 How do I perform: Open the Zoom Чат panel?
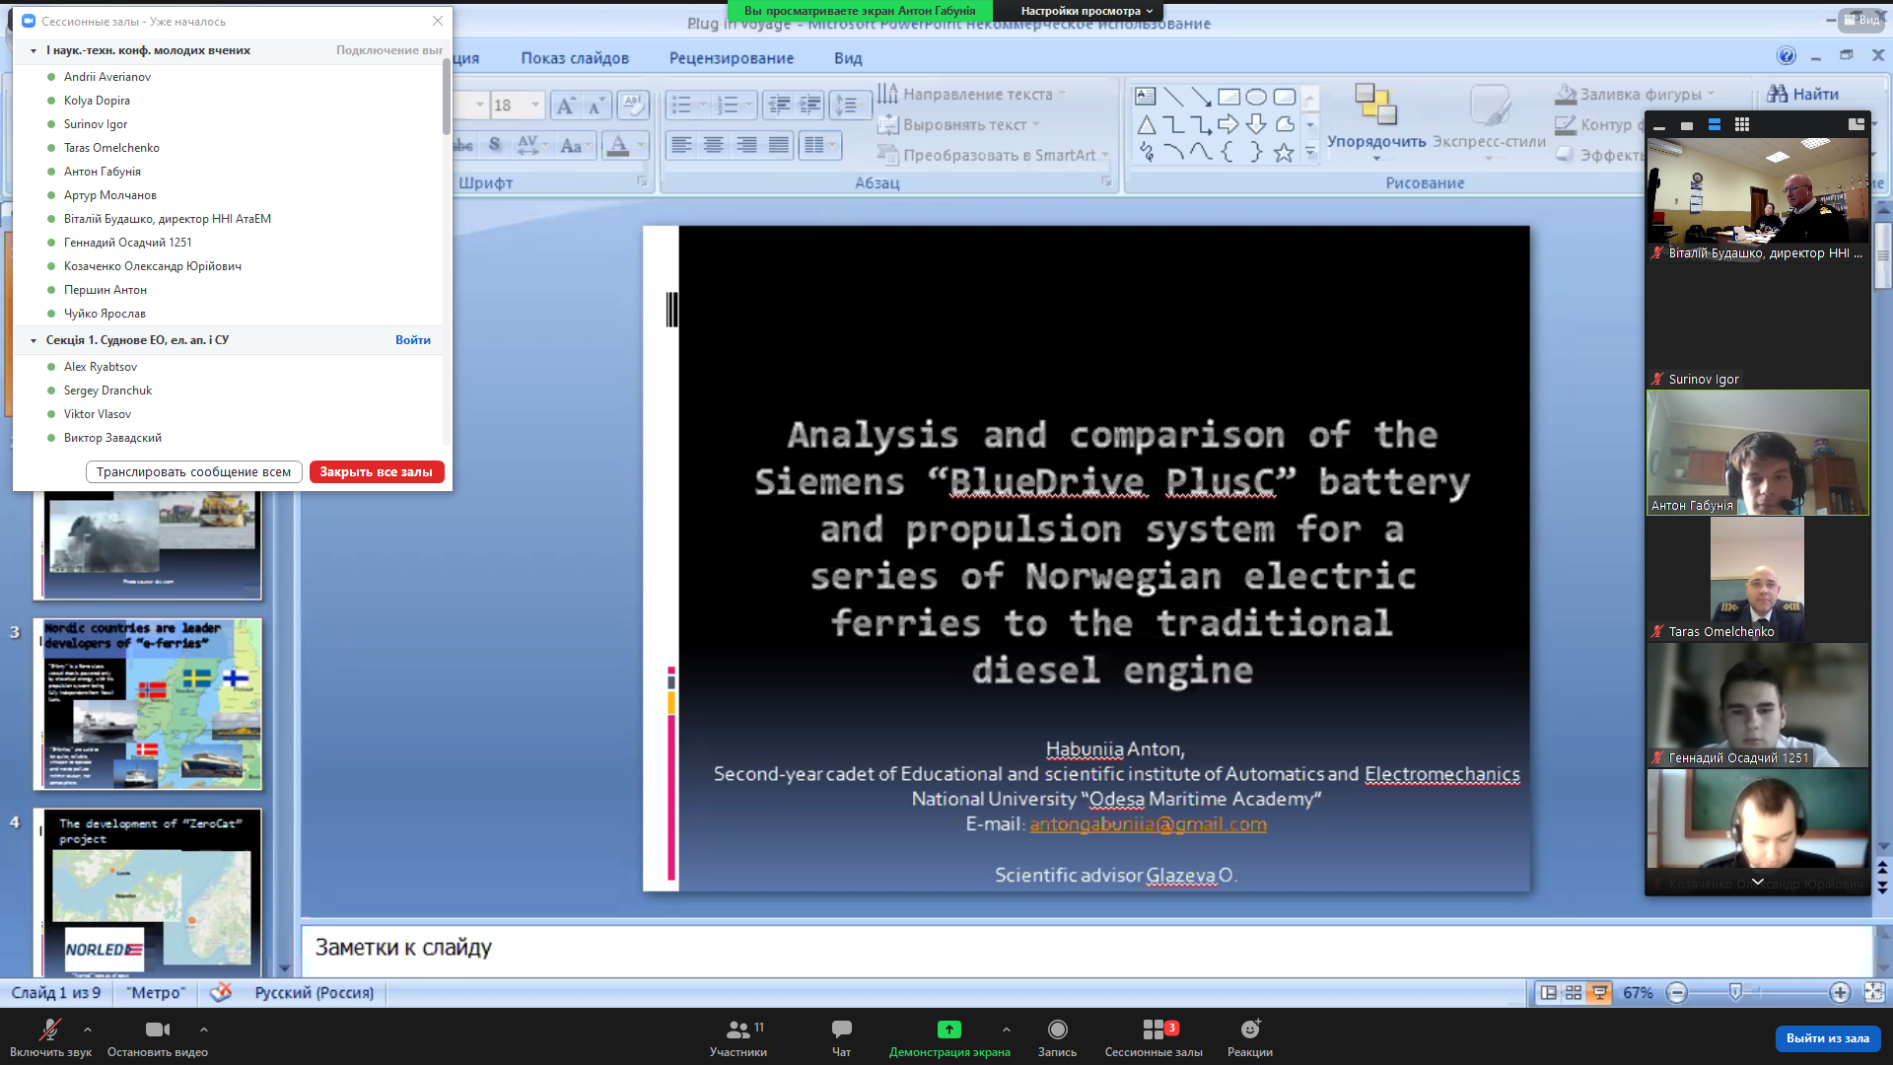pyautogui.click(x=841, y=1037)
